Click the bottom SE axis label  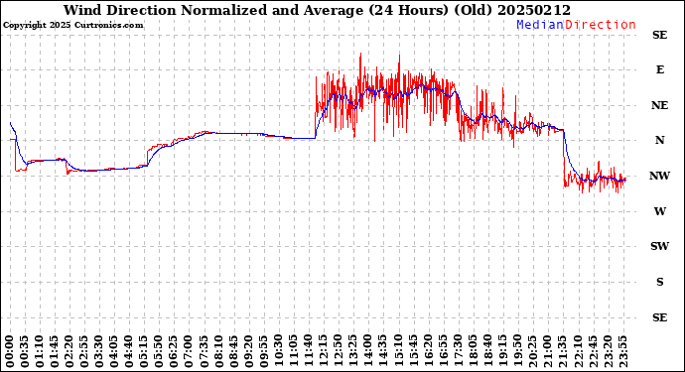pyautogui.click(x=659, y=317)
